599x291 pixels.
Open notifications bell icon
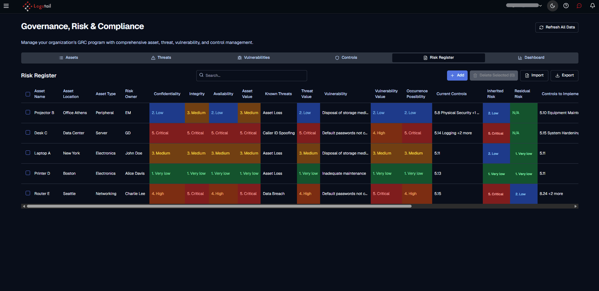[x=592, y=6]
